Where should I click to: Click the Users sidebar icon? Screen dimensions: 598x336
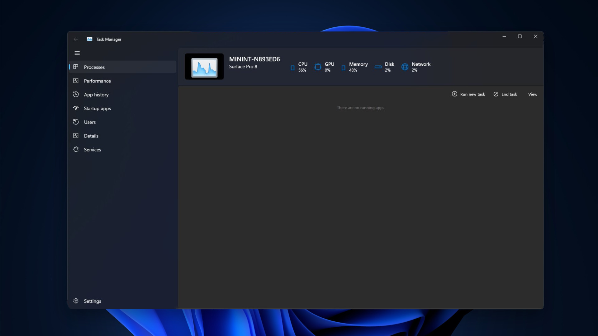point(76,122)
